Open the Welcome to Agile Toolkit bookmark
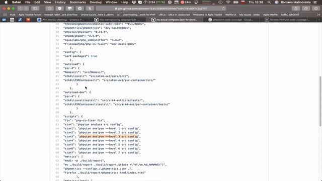This screenshot has width=322, height=181. tap(207, 15)
